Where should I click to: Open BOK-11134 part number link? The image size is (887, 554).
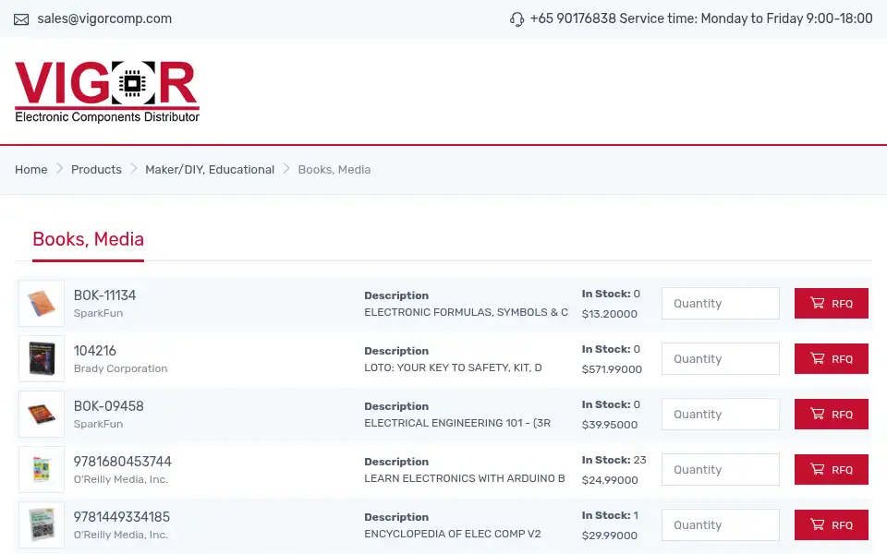coord(104,295)
